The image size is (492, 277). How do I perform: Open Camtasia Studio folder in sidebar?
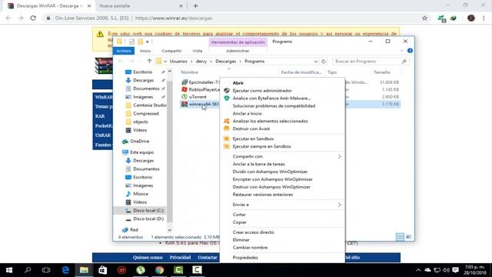pos(149,105)
